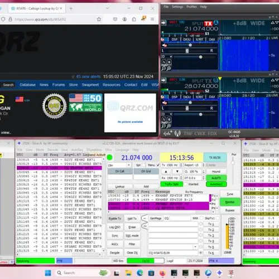The image size is (279, 279).
Task: Adjust the Tx 1500 Hz spinner arrows
Action: click(x=181, y=165)
